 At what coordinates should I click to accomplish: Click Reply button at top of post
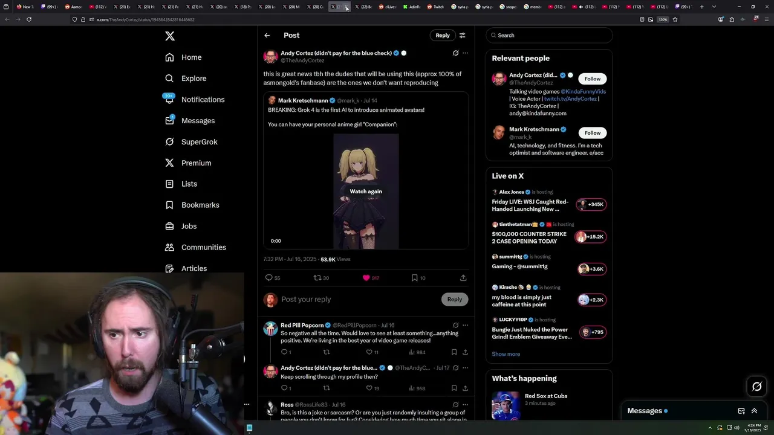click(x=443, y=36)
